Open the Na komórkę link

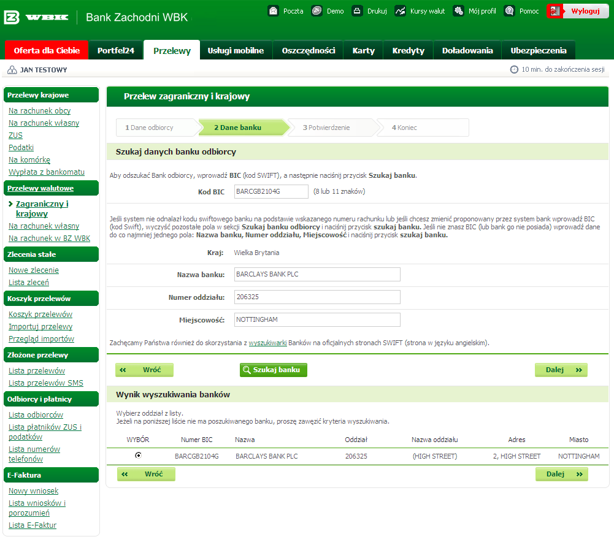(x=29, y=159)
